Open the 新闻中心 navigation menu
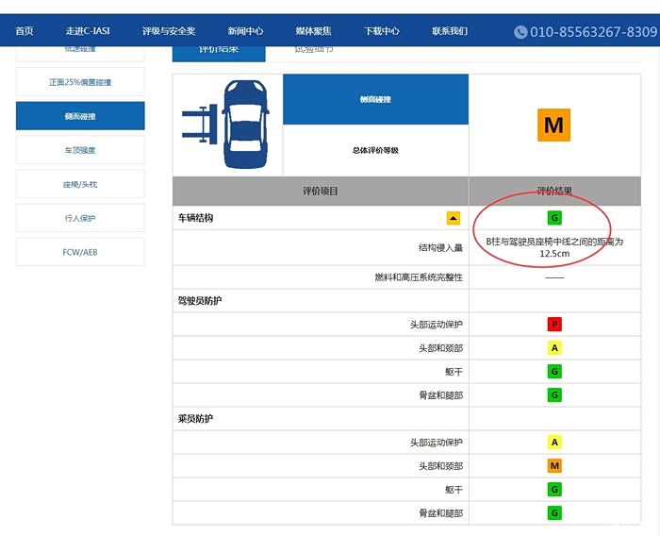The height and width of the screenshot is (536, 660). click(x=245, y=31)
